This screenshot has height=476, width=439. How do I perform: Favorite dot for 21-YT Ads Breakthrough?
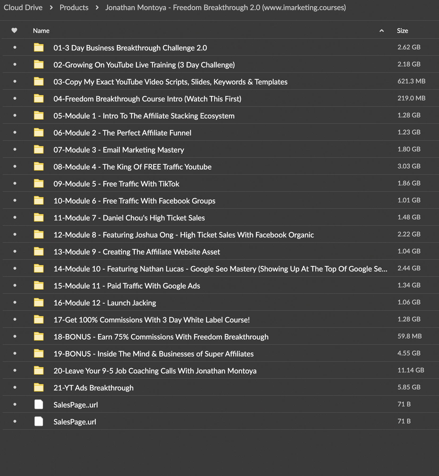pos(15,387)
